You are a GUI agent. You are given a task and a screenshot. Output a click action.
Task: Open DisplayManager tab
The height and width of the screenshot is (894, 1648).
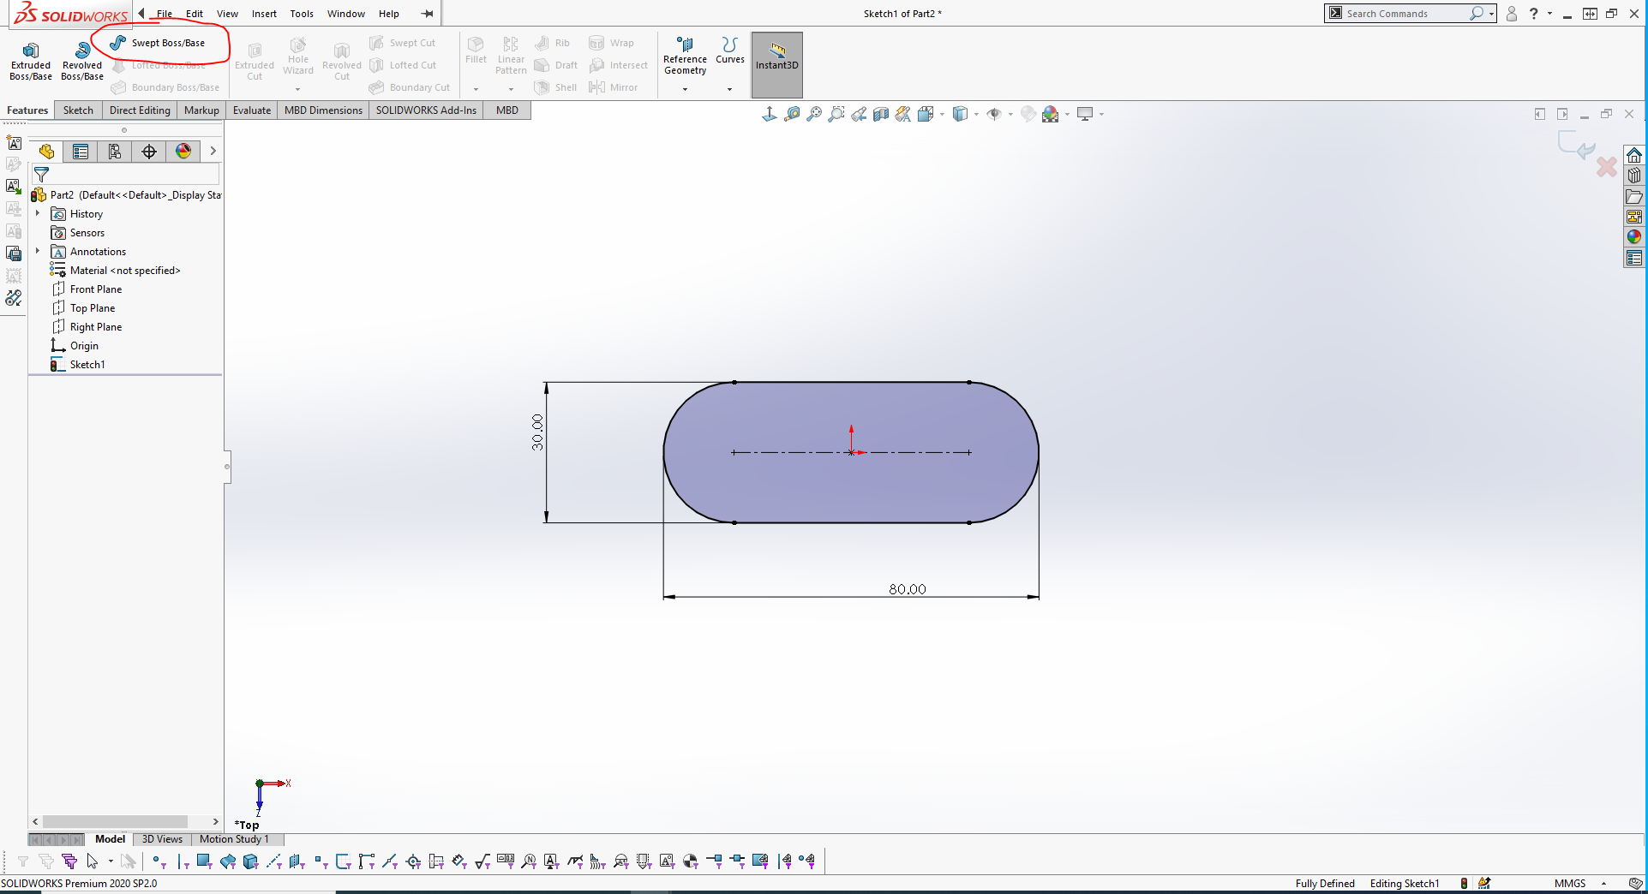(183, 152)
